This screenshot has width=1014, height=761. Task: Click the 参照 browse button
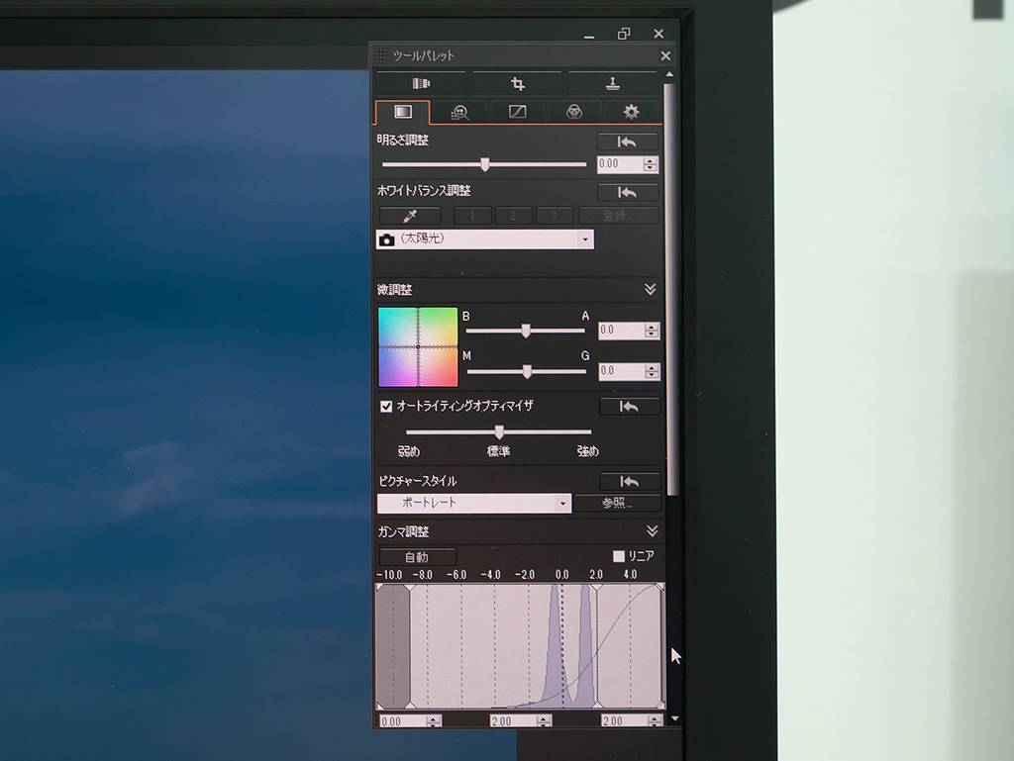point(618,503)
